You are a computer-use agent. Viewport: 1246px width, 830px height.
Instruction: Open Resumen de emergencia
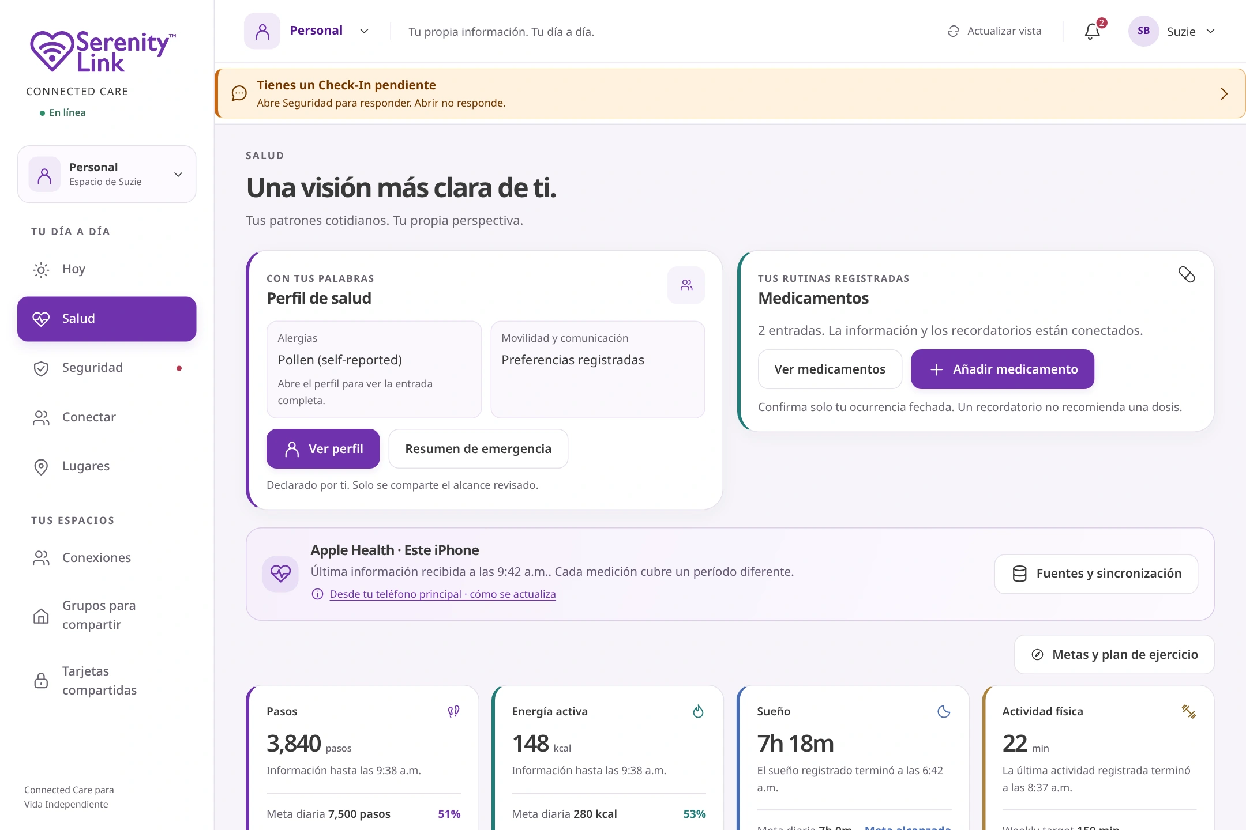point(478,449)
